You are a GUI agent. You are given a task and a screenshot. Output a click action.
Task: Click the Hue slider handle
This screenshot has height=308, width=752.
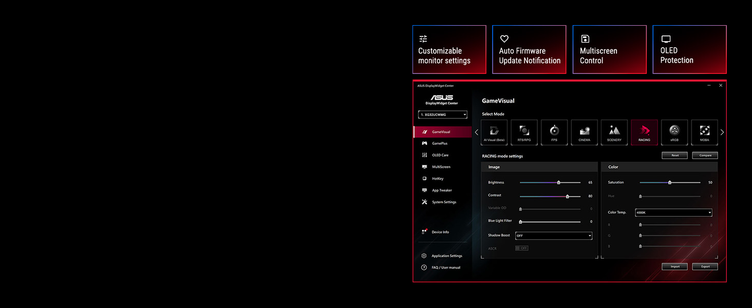click(x=640, y=196)
